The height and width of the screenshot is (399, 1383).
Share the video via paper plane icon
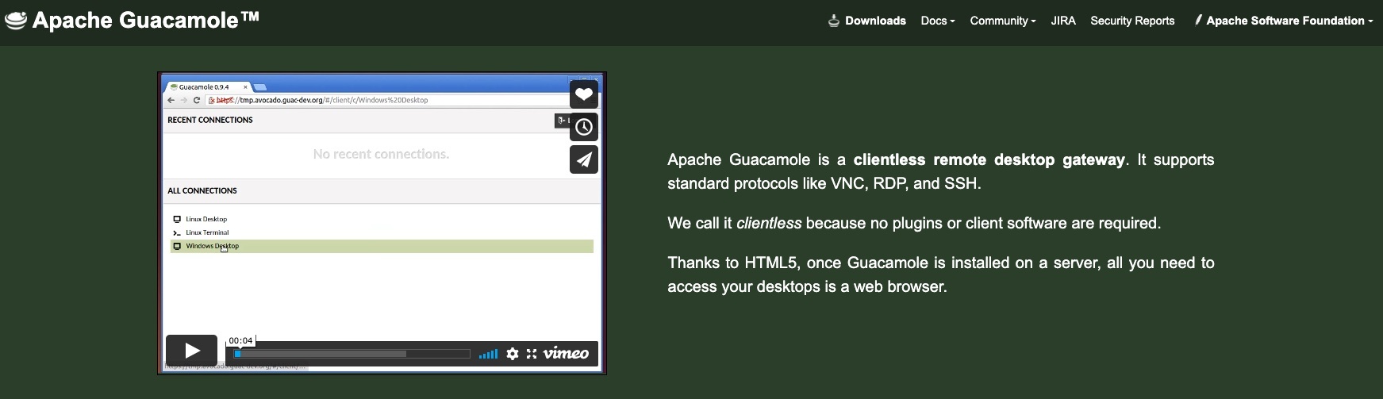click(x=584, y=159)
